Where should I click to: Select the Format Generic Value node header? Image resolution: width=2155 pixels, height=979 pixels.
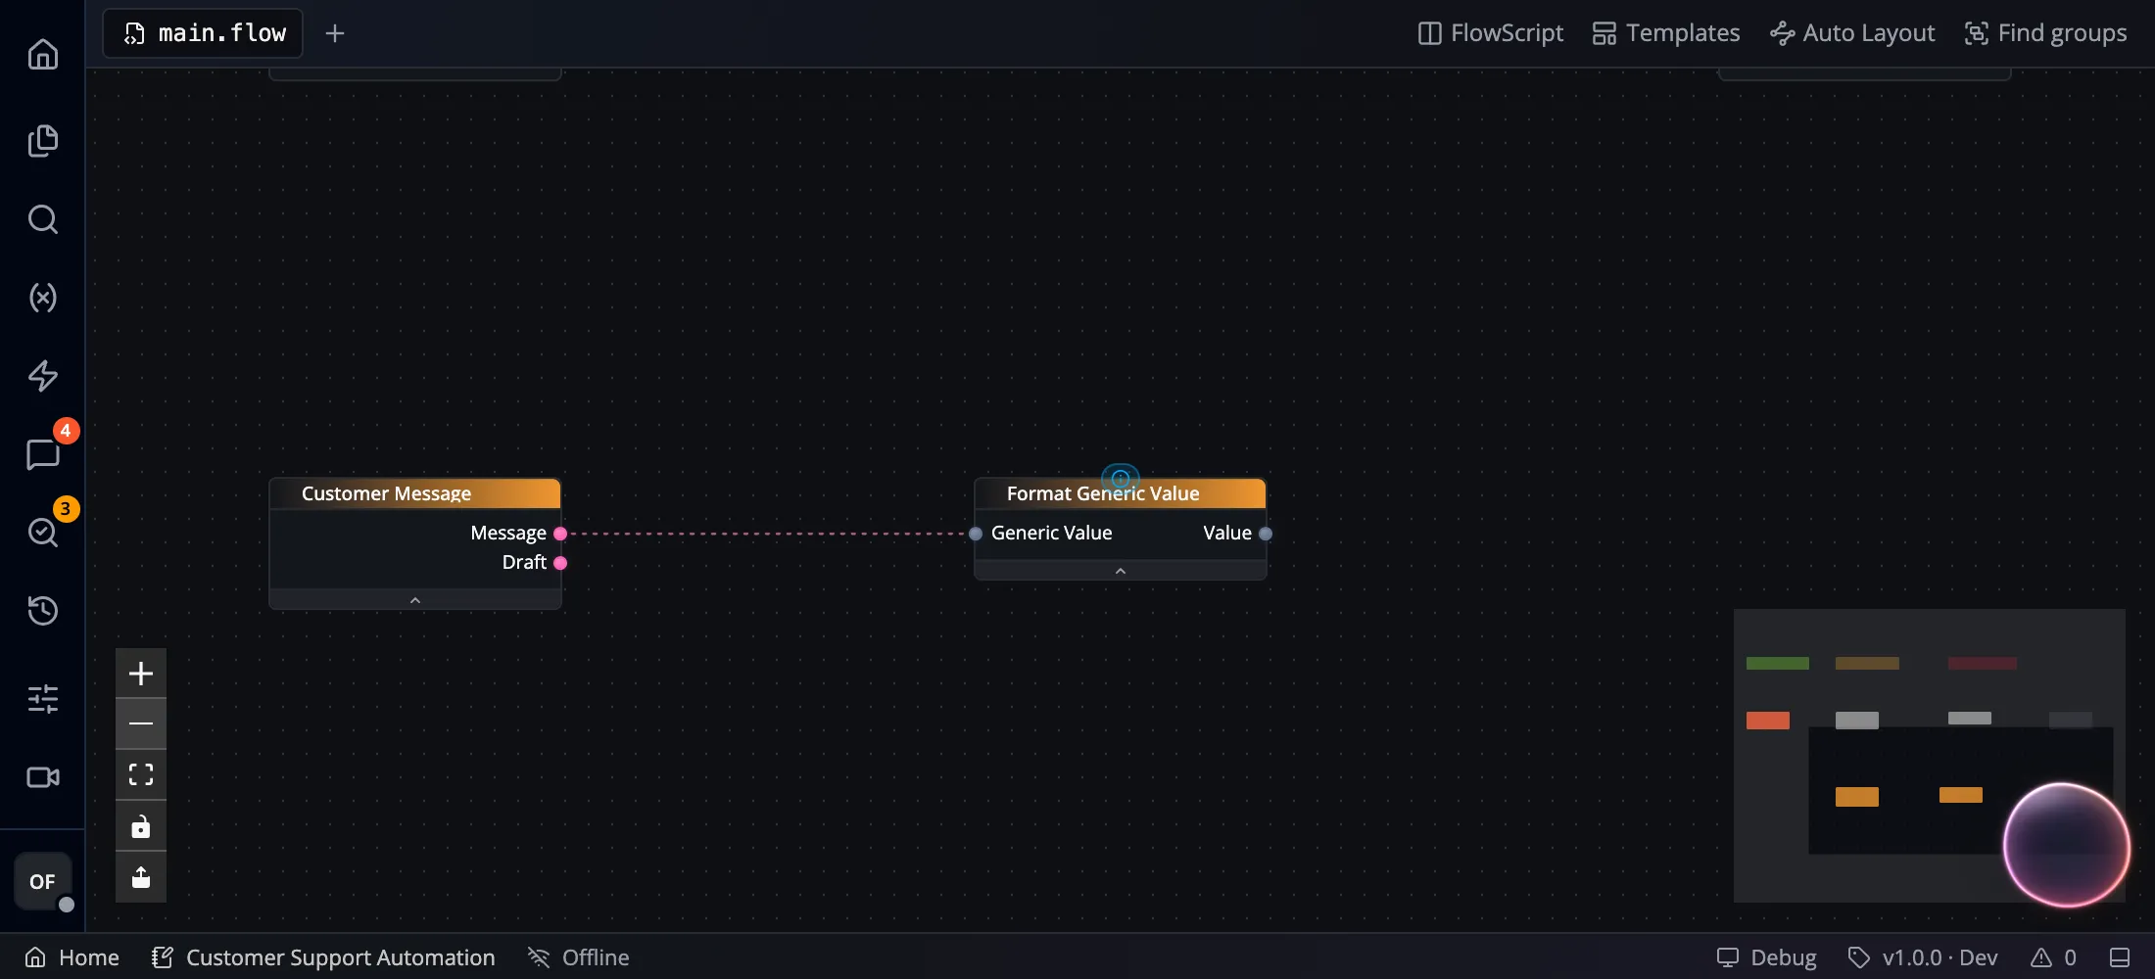tap(1121, 493)
